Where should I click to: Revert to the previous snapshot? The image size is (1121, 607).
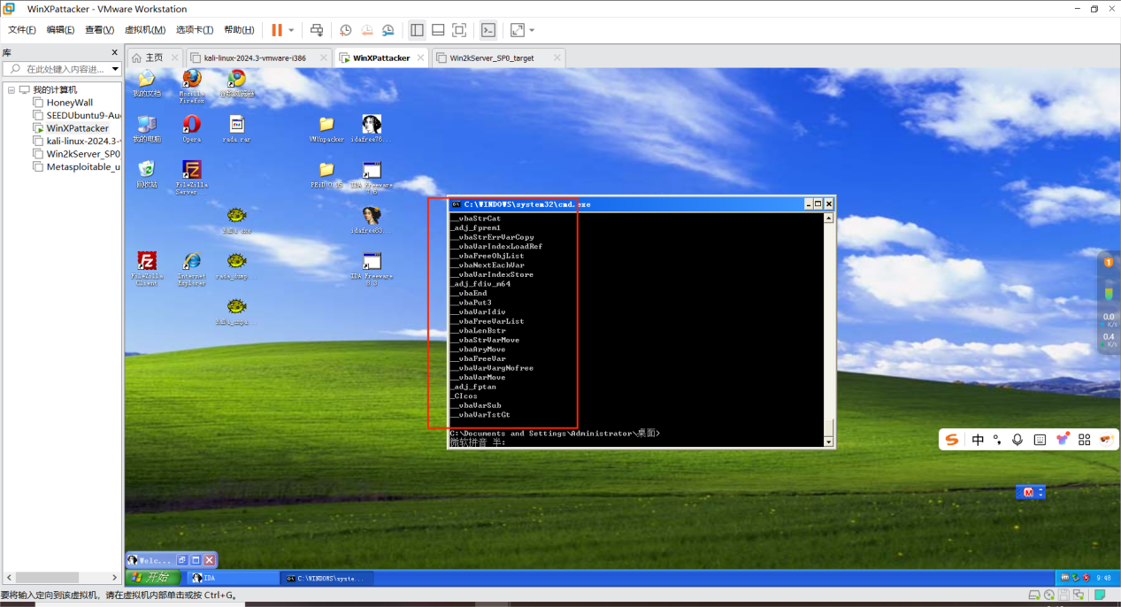tap(367, 30)
